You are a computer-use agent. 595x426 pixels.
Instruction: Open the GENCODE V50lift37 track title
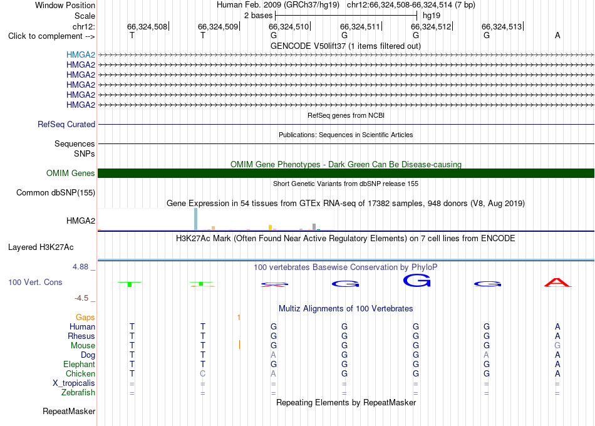click(x=345, y=46)
